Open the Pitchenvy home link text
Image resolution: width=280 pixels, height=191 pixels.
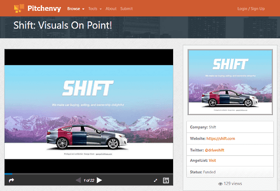(44, 8)
